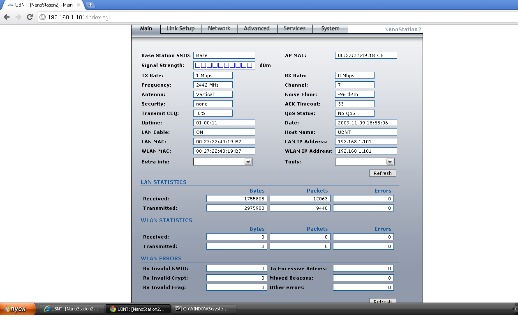Go to the Advanced tab
Screen dimensions: 518x326
point(257,29)
